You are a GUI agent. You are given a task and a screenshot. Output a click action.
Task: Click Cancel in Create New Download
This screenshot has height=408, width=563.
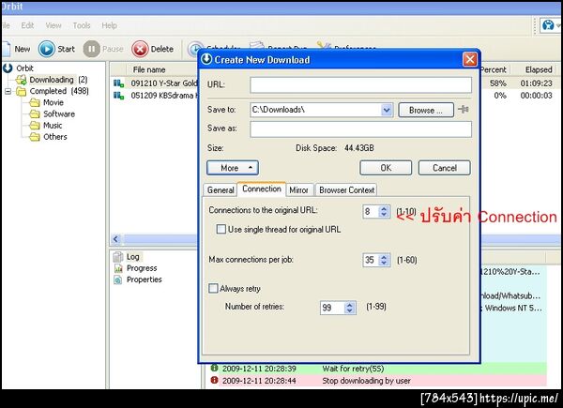tap(445, 168)
